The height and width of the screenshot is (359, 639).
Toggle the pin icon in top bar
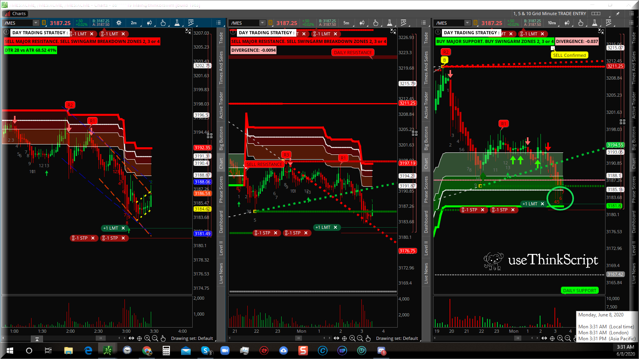pos(618,14)
